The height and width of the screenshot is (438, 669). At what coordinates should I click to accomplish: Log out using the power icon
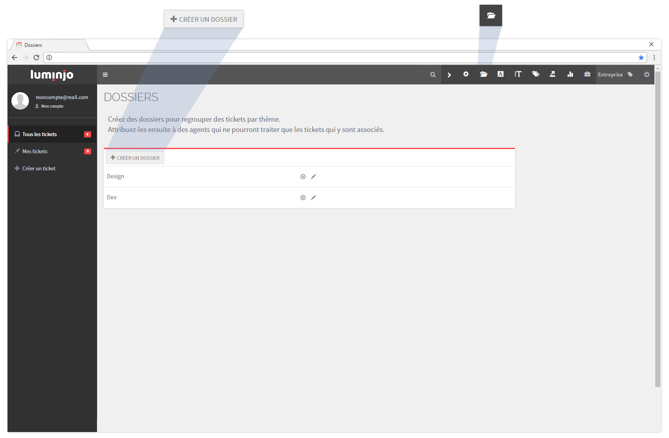click(647, 75)
